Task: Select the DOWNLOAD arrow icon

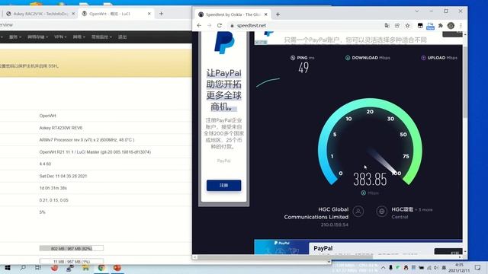Action: point(348,58)
